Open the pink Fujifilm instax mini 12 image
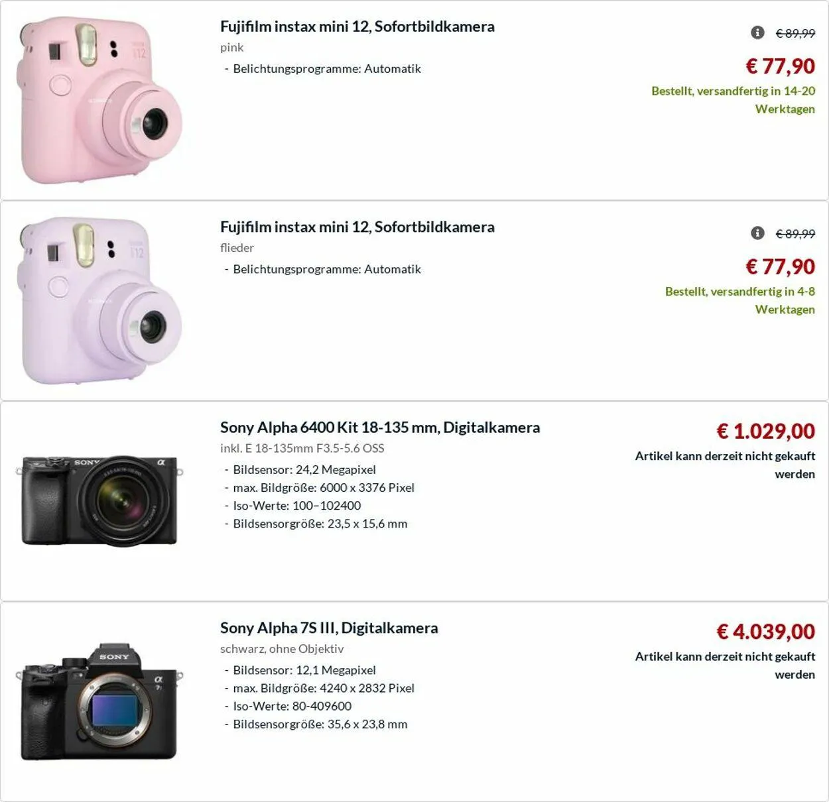The width and height of the screenshot is (829, 802). pos(101,101)
